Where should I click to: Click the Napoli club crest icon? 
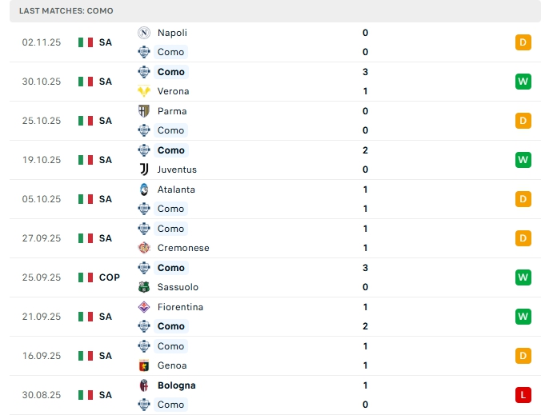[144, 33]
